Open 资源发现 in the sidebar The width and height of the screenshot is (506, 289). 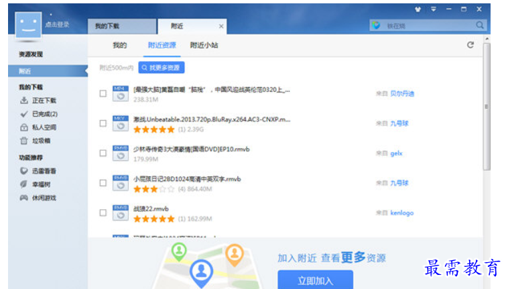[x=31, y=54]
